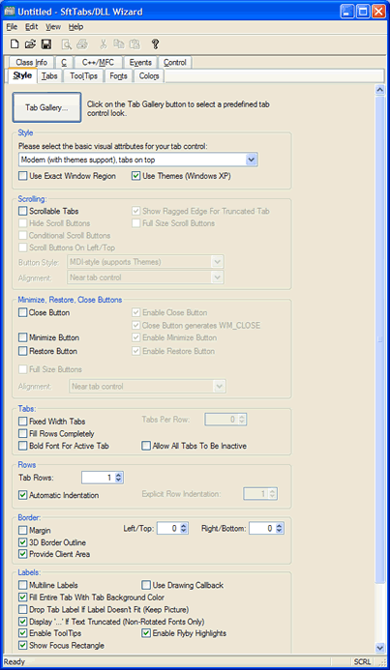This screenshot has height=670, width=390.
Task: Check the Bold Font For Active Tab option
Action: 22,446
